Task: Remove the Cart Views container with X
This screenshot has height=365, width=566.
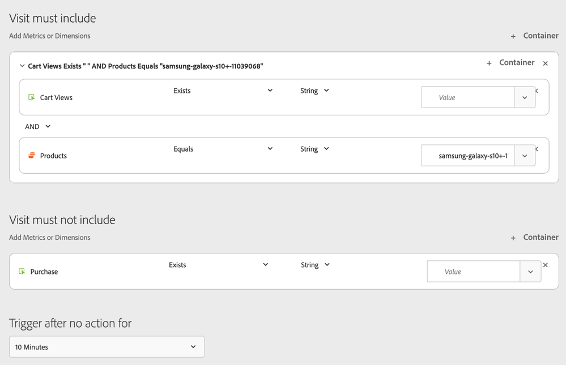Action: pyautogui.click(x=545, y=63)
